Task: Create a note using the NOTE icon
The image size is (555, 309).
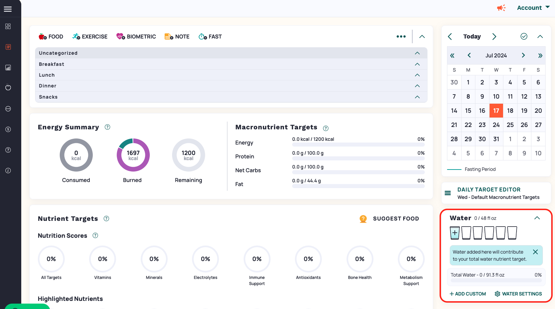Action: tap(169, 36)
